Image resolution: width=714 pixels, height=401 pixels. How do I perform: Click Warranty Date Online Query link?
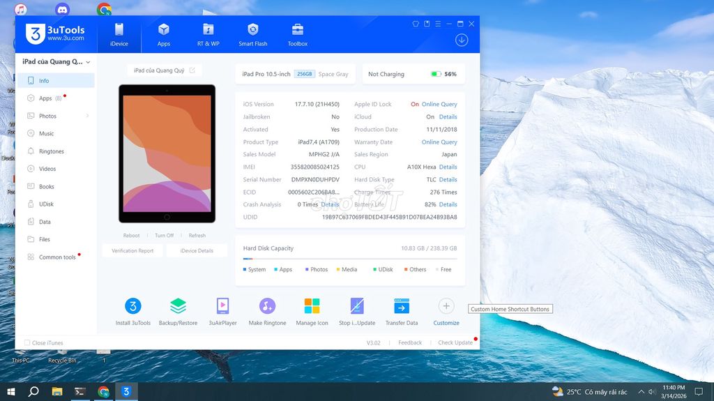pyautogui.click(x=439, y=142)
